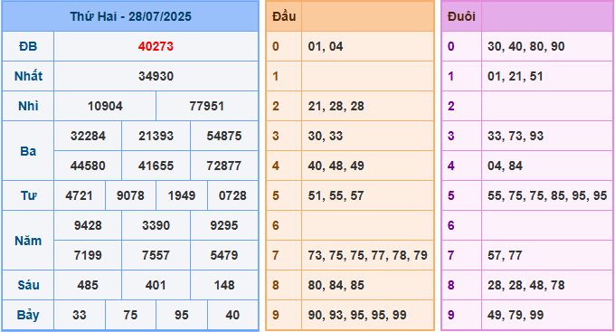Click Đuôi row 9 values 49, 79, 99
Image resolution: width=615 pixels, height=332 pixels.
516,315
